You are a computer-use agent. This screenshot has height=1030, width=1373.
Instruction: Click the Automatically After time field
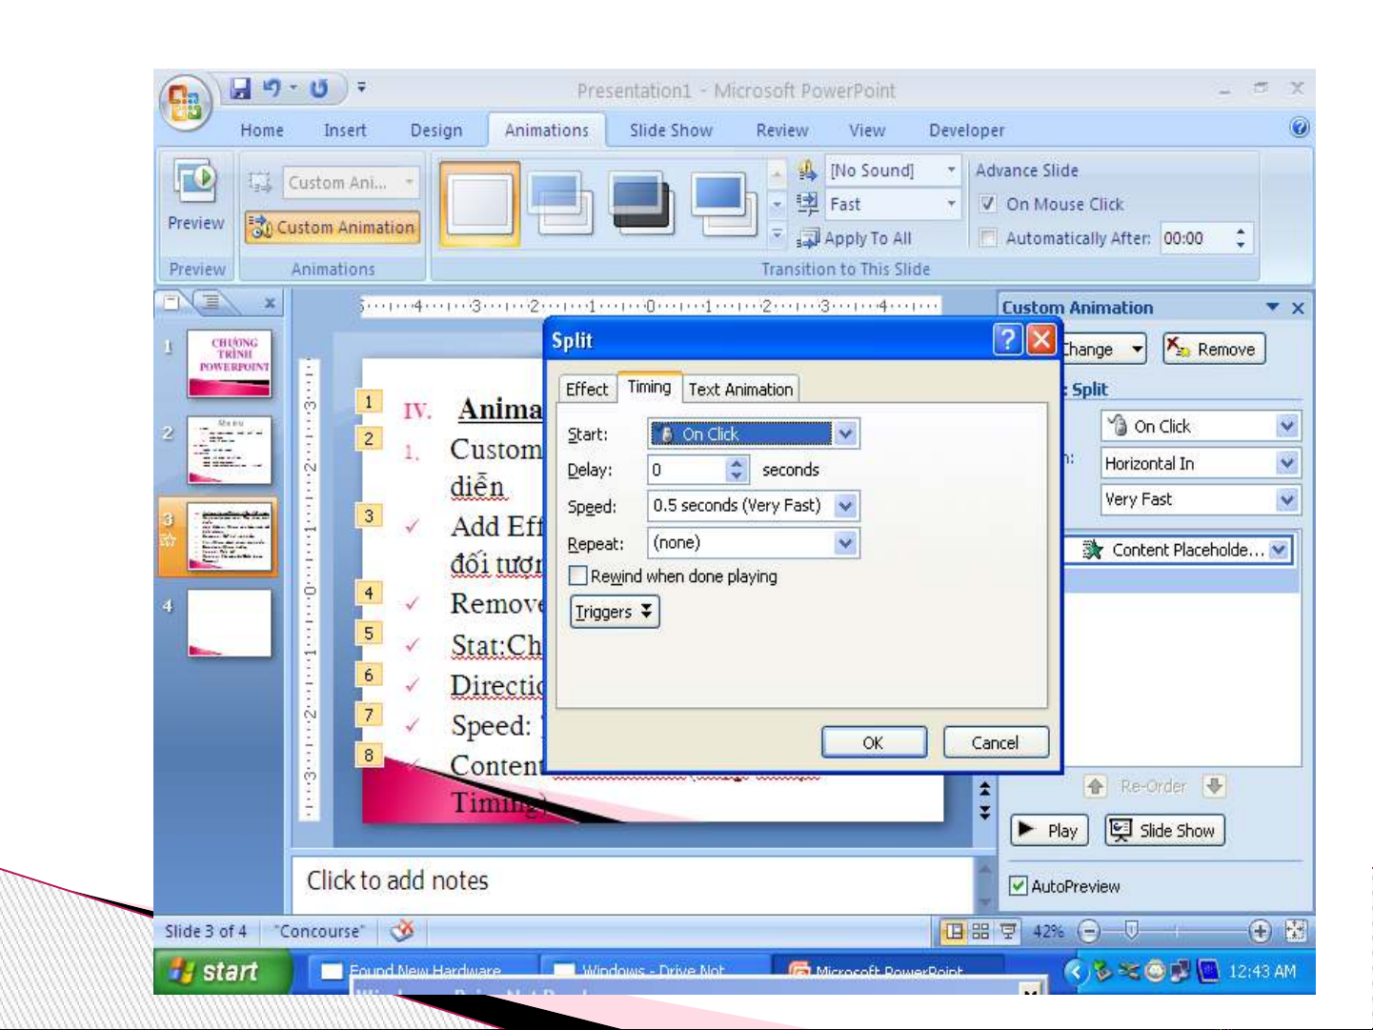click(1194, 238)
